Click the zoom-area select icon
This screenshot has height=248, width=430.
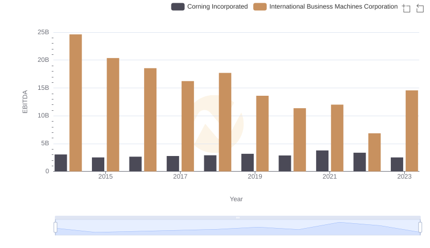coord(406,8)
